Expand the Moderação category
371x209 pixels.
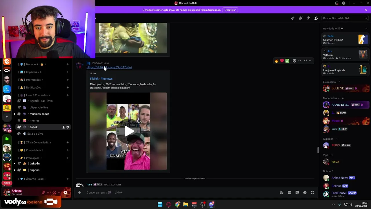click(32, 64)
